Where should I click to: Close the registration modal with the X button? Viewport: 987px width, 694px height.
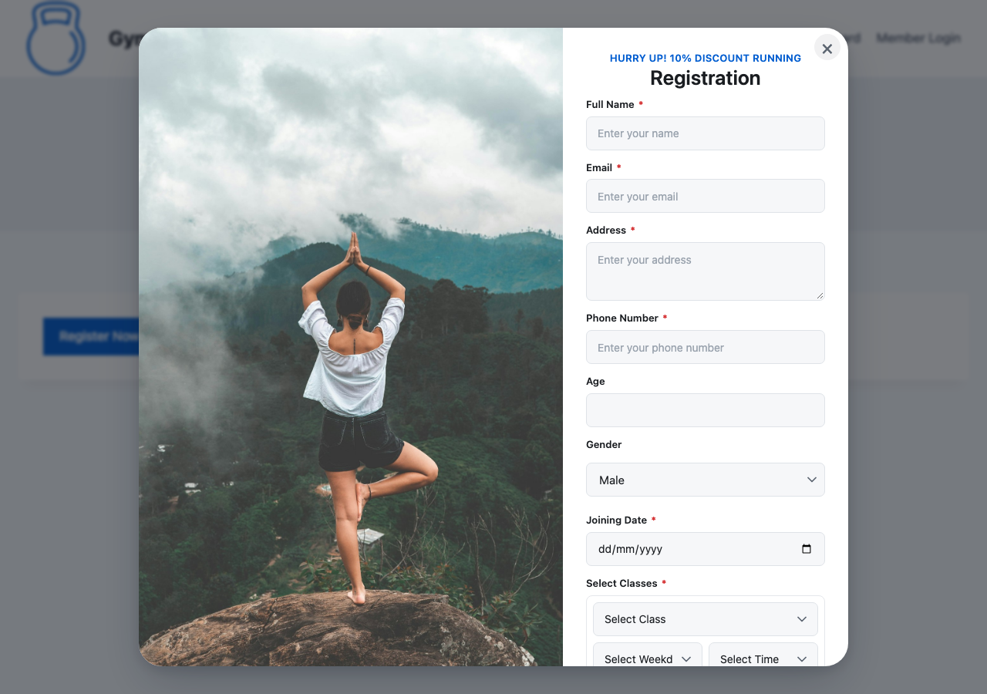[827, 48]
